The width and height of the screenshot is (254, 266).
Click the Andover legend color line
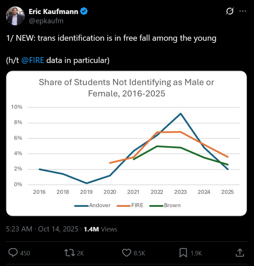(x=81, y=205)
